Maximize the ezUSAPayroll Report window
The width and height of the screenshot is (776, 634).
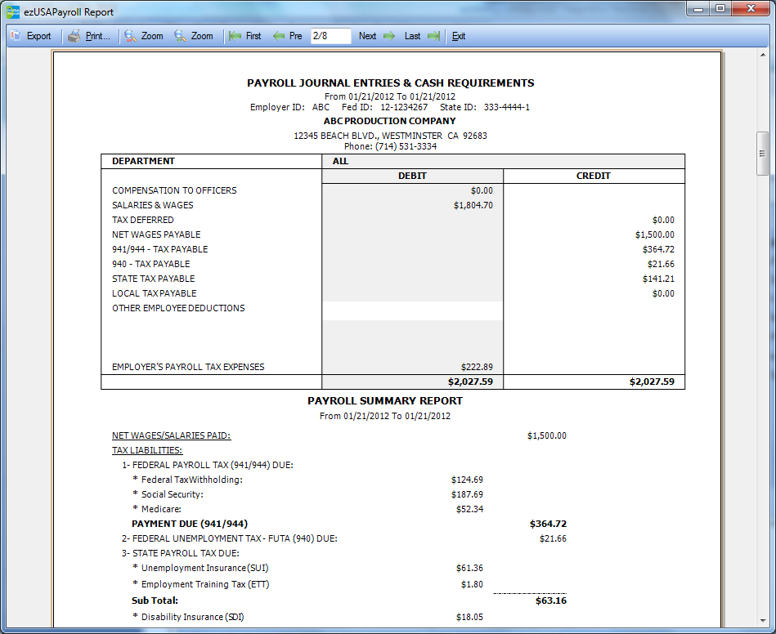tap(720, 9)
